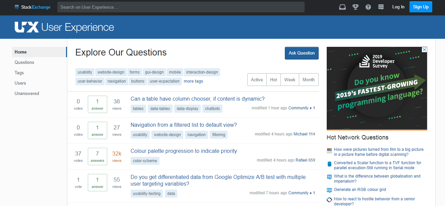This screenshot has height=206, width=445.
Task: Switch to the Hot tab
Action: point(273,80)
